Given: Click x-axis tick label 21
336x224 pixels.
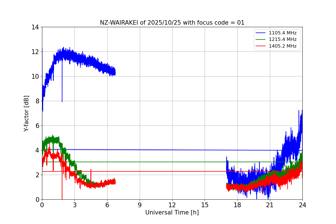Looking at the screenshot, I should [270, 205].
